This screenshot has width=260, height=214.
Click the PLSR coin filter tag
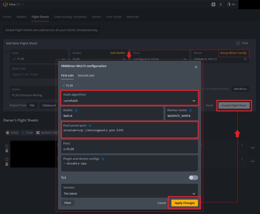click(27, 133)
